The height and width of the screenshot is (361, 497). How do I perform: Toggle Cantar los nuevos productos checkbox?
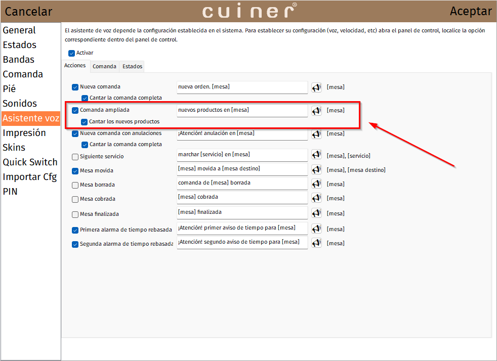85,122
